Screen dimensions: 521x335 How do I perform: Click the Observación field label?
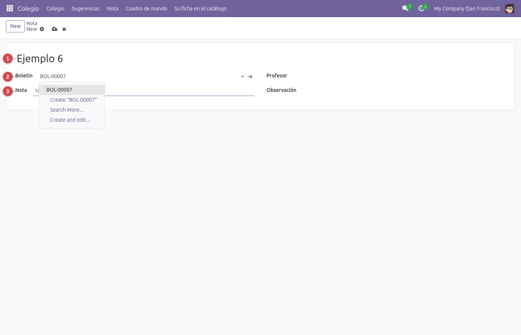(x=281, y=90)
